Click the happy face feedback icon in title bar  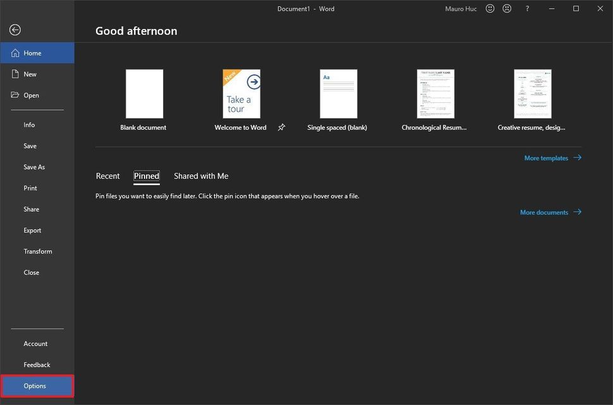pyautogui.click(x=490, y=8)
